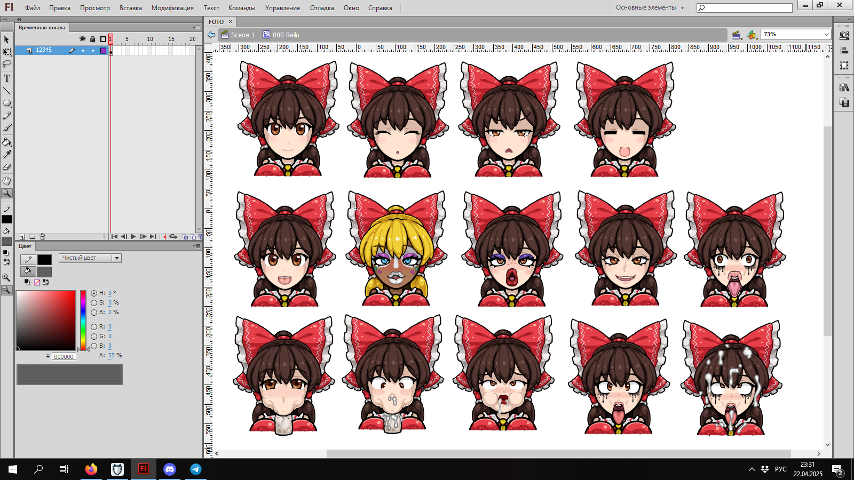Open the Вставка menu
This screenshot has height=480, width=854.
[x=131, y=8]
